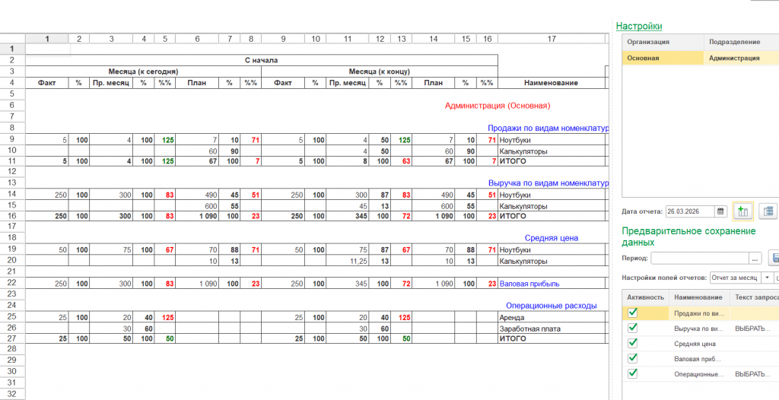Click the Отчет за месяц combo box text

pyautogui.click(x=736, y=278)
